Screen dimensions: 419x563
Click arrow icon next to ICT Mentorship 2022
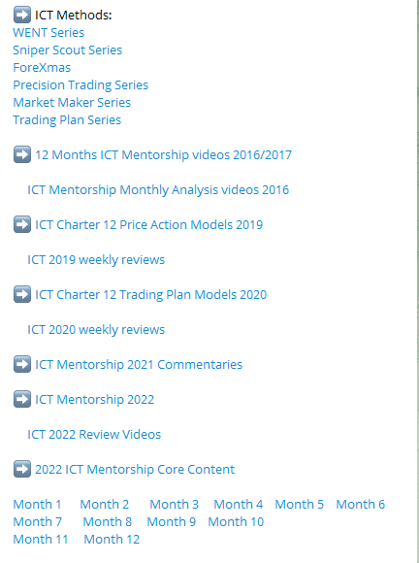tap(22, 399)
